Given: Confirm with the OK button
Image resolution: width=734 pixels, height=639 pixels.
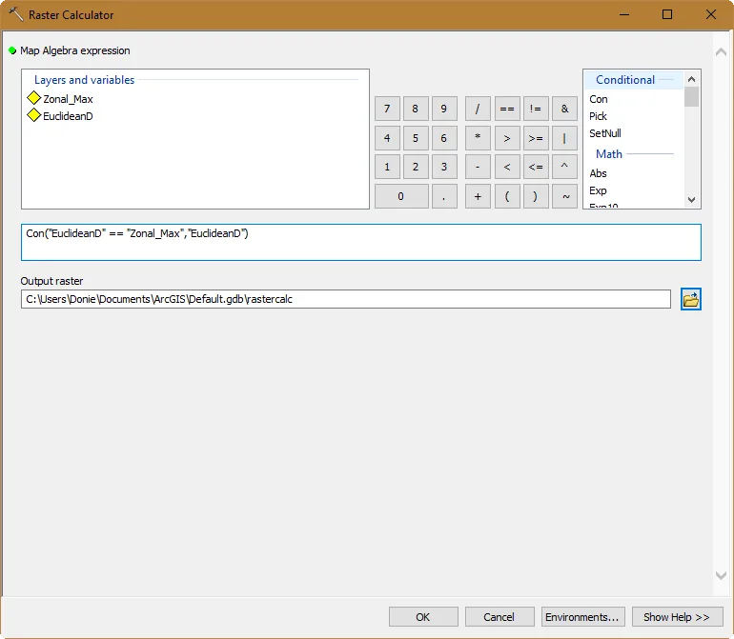Looking at the screenshot, I should coord(423,617).
